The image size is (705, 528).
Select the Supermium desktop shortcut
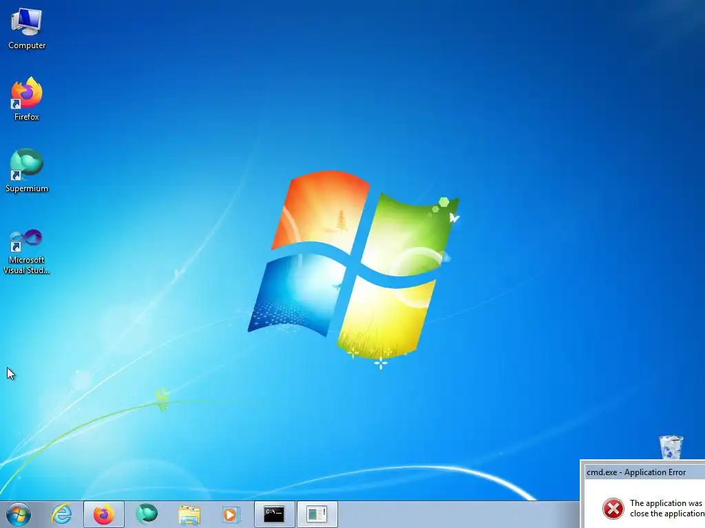click(x=27, y=170)
